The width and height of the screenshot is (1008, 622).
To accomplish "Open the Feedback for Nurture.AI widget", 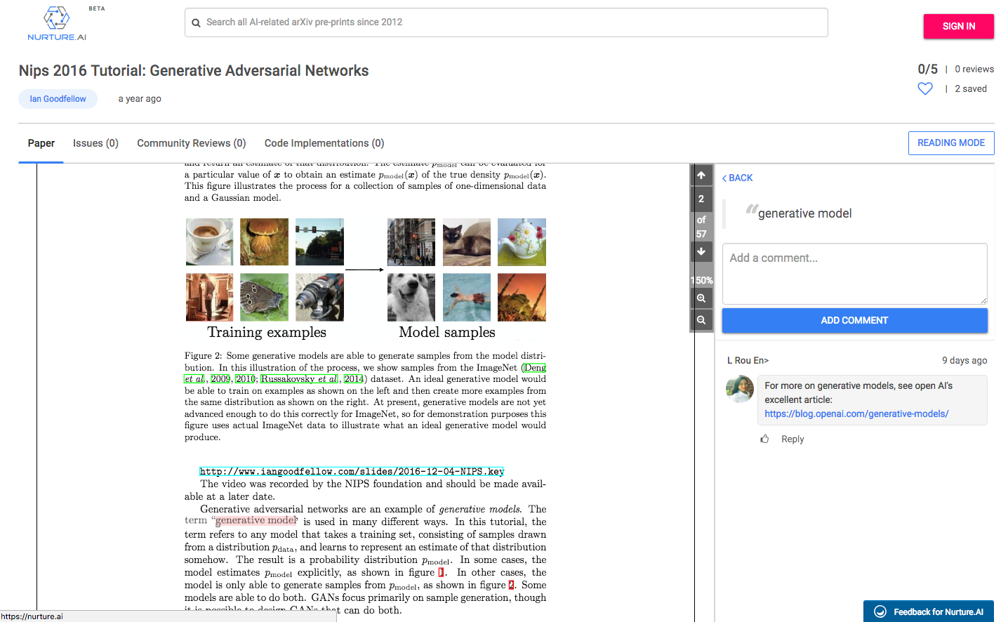I will click(x=929, y=611).
